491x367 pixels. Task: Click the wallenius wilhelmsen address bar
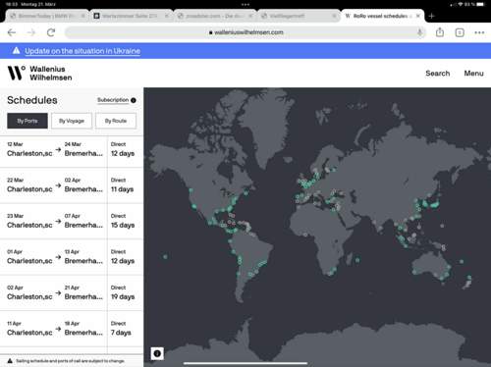pyautogui.click(x=245, y=32)
